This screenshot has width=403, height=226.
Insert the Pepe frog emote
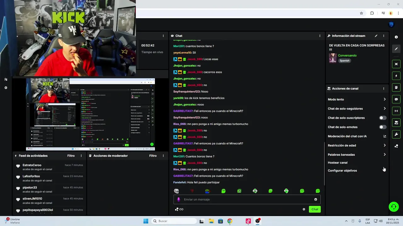(207, 191)
